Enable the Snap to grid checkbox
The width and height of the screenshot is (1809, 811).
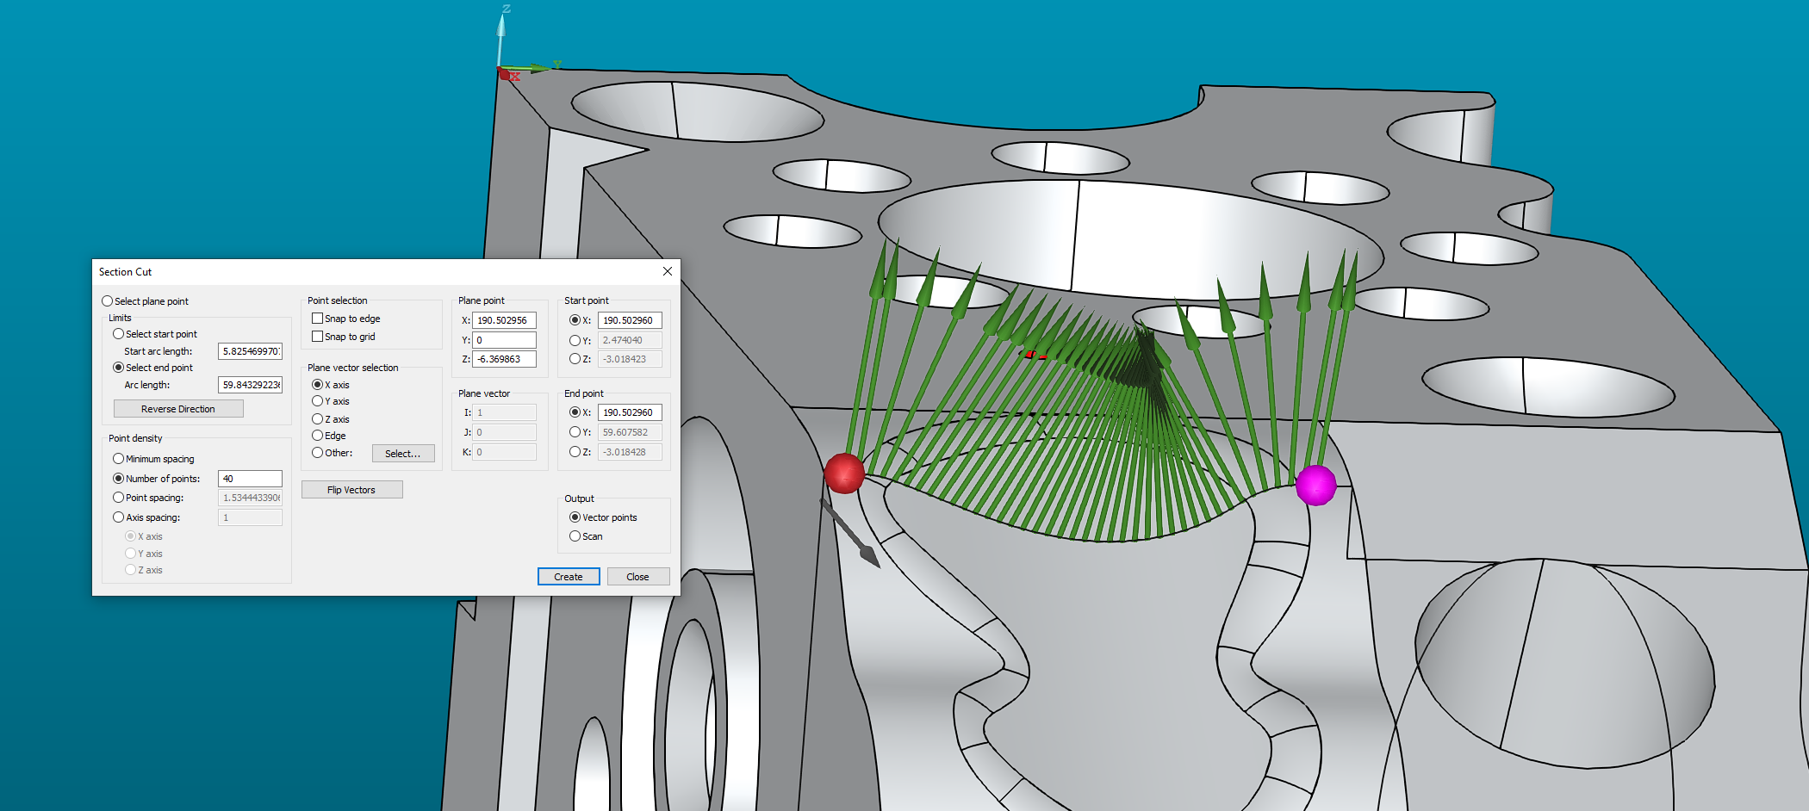click(317, 337)
